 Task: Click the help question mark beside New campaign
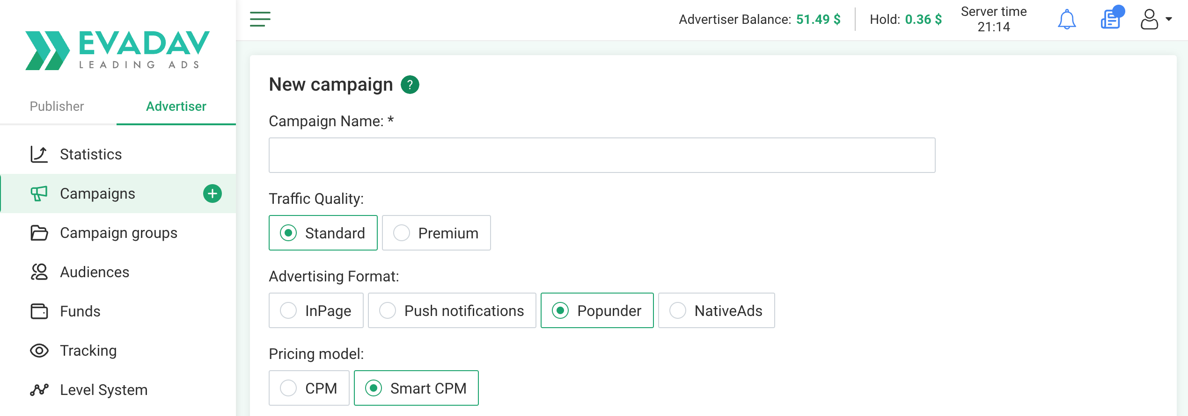pos(410,85)
